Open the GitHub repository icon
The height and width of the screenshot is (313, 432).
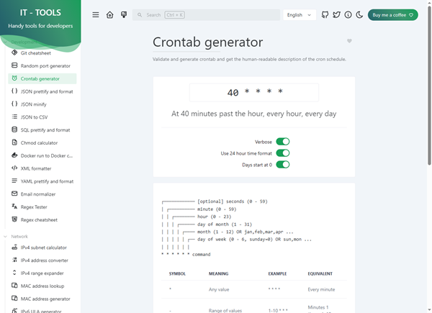click(x=325, y=14)
